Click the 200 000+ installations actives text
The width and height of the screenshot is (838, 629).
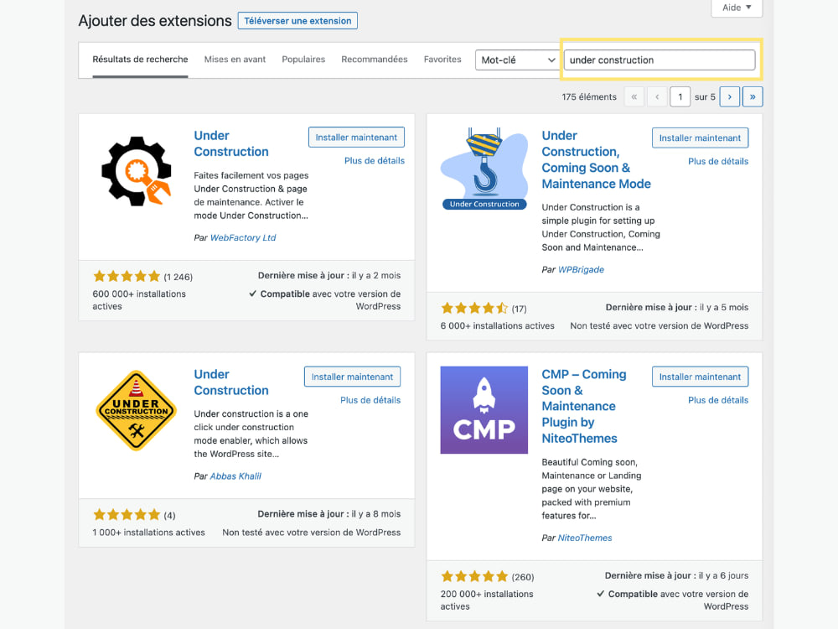point(487,600)
